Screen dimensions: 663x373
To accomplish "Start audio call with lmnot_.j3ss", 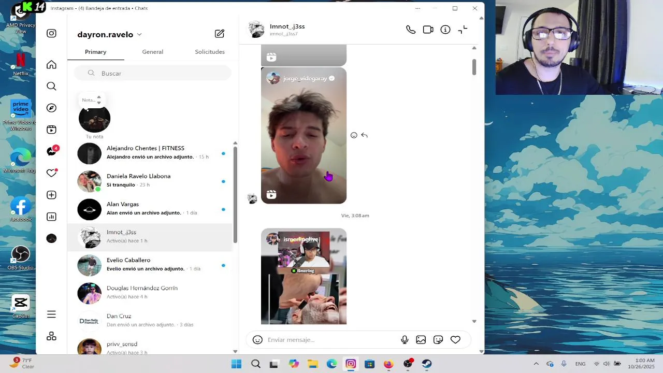I will click(x=411, y=30).
